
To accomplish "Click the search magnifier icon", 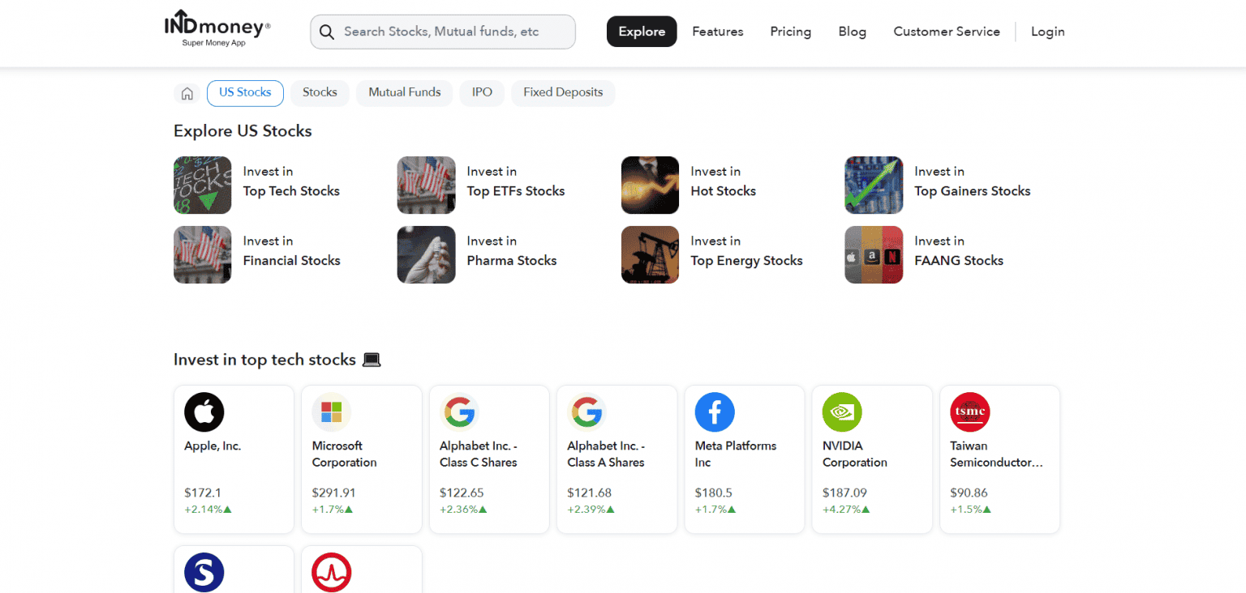I will coord(327,32).
